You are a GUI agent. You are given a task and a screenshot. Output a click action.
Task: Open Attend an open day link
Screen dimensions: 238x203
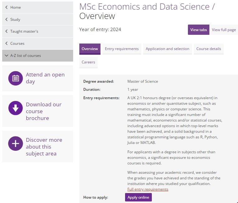(x=45, y=78)
